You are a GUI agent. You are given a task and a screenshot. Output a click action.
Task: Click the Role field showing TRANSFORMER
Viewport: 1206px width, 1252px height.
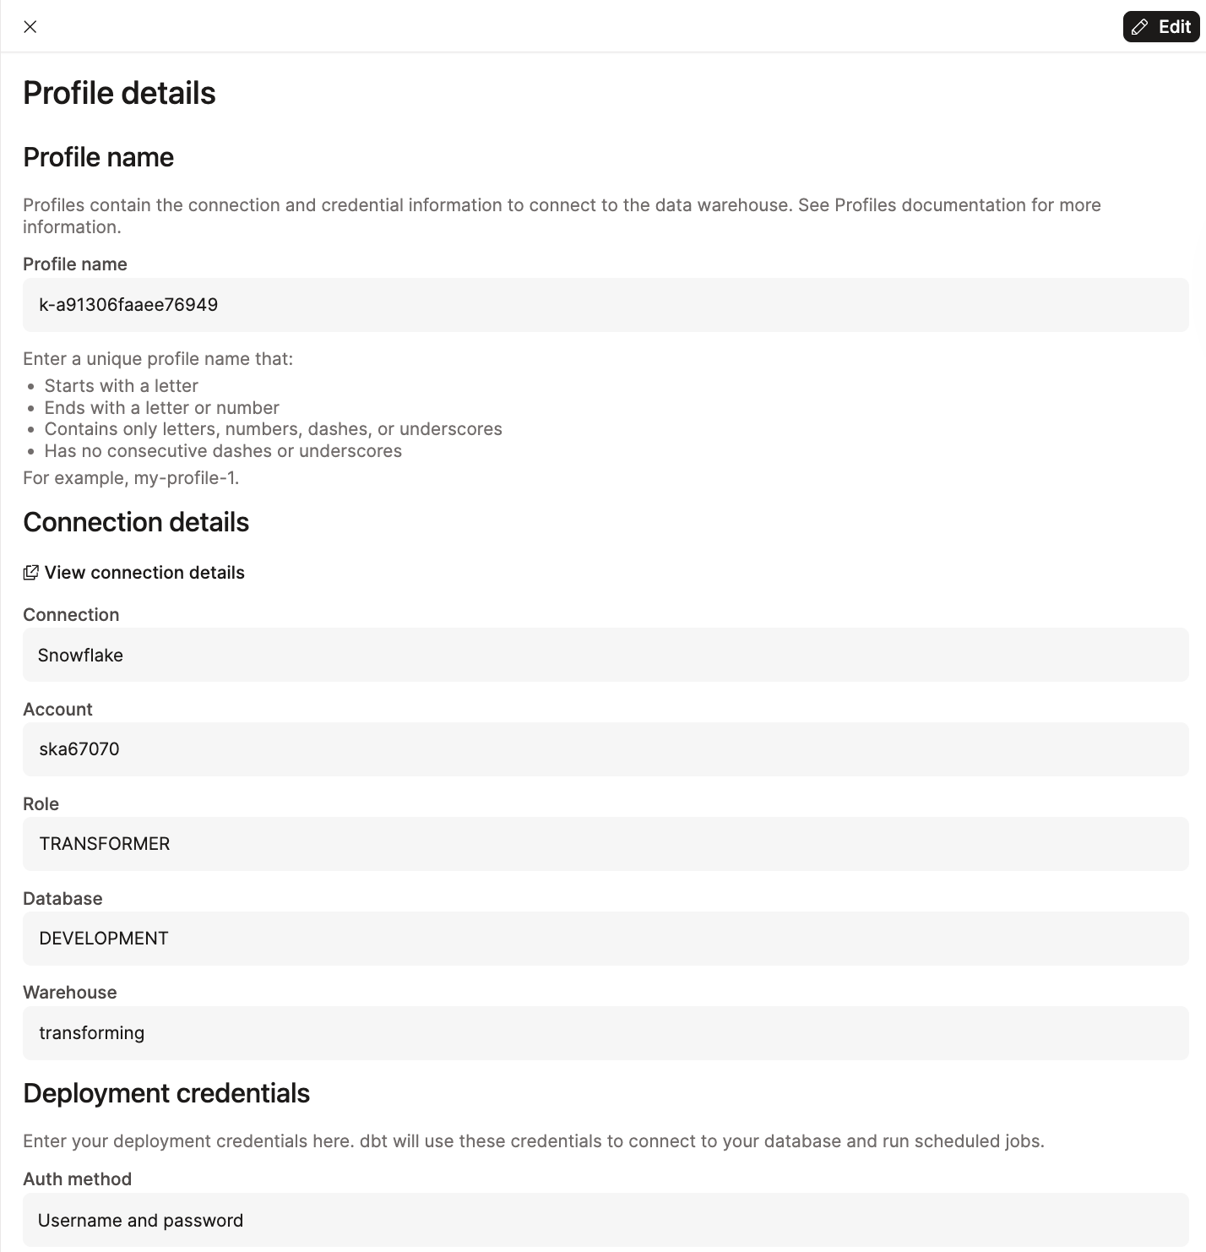point(605,844)
